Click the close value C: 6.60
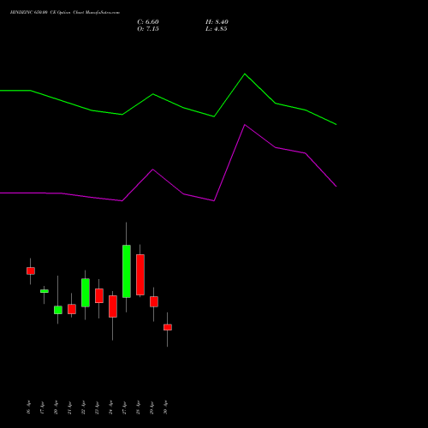This screenshot has width=428, height=428. point(148,22)
